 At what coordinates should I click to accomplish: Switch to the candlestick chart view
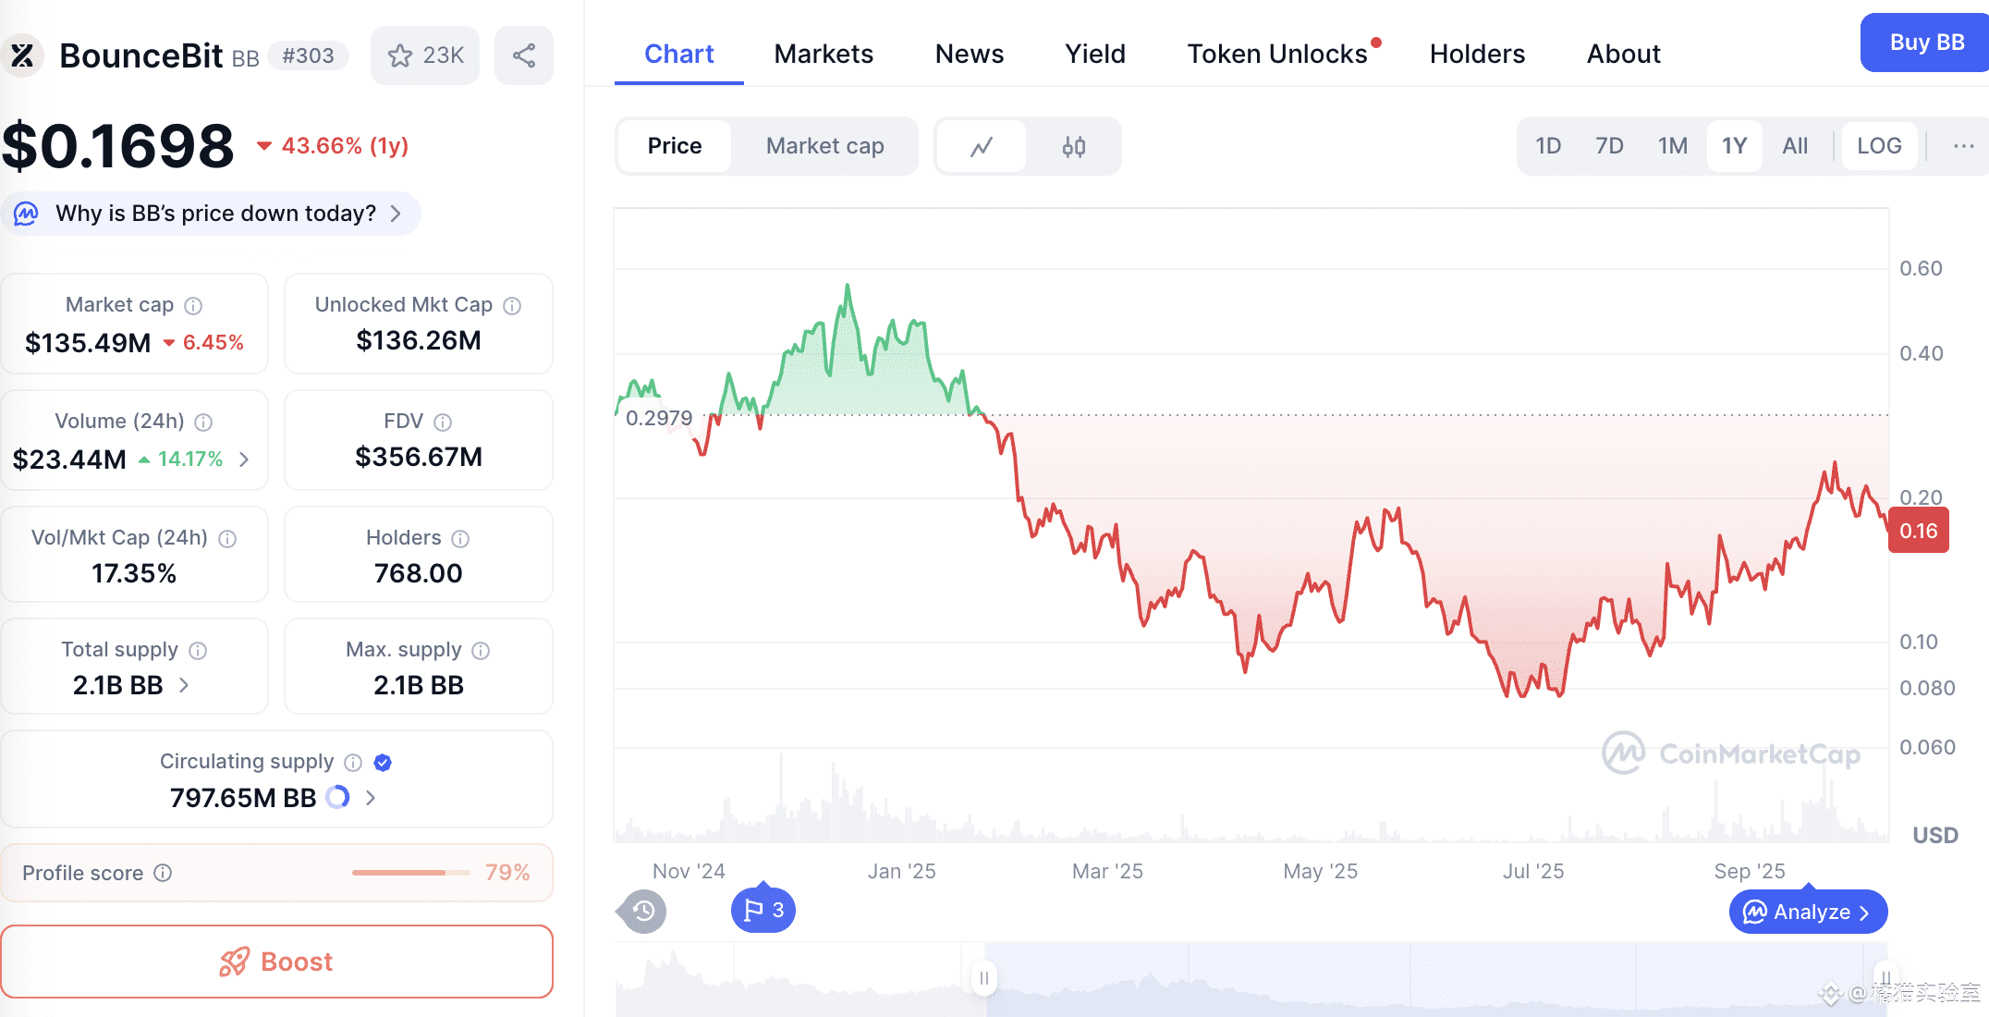click(x=1073, y=146)
